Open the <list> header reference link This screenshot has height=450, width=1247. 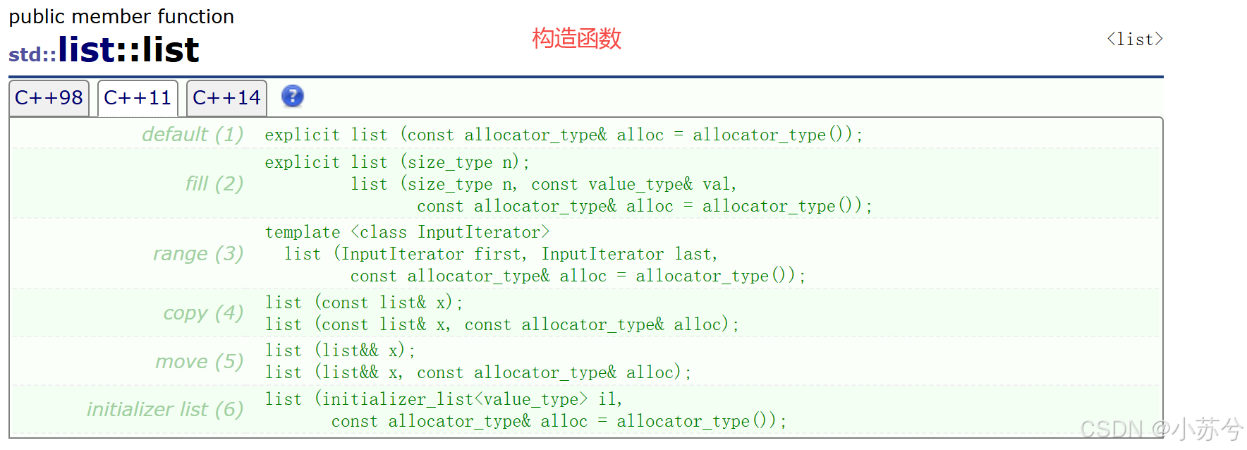[1133, 39]
